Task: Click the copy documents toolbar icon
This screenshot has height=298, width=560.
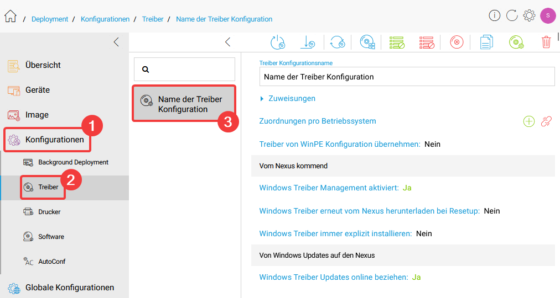Action: click(486, 42)
